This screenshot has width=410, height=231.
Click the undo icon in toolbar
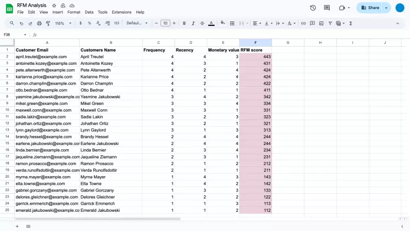tap(21, 24)
